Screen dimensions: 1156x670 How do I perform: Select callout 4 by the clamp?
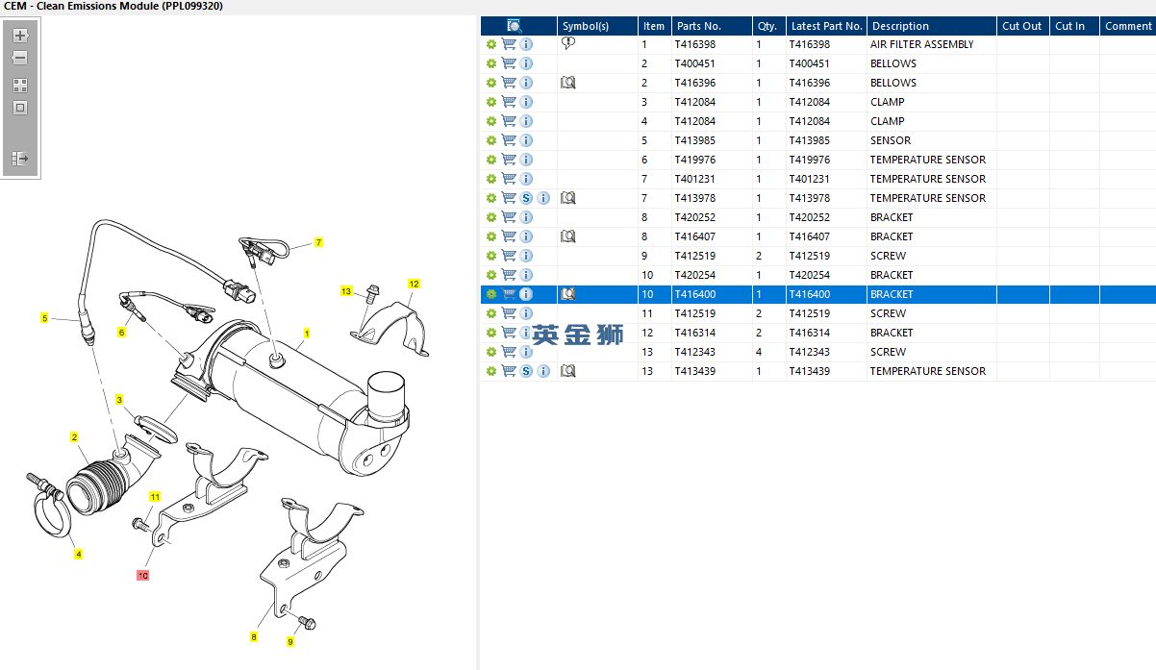(78, 554)
